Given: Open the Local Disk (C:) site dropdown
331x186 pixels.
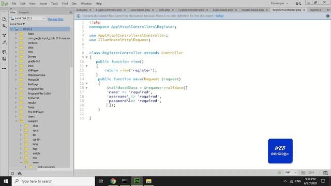Looking at the screenshot, I should pos(28,19).
